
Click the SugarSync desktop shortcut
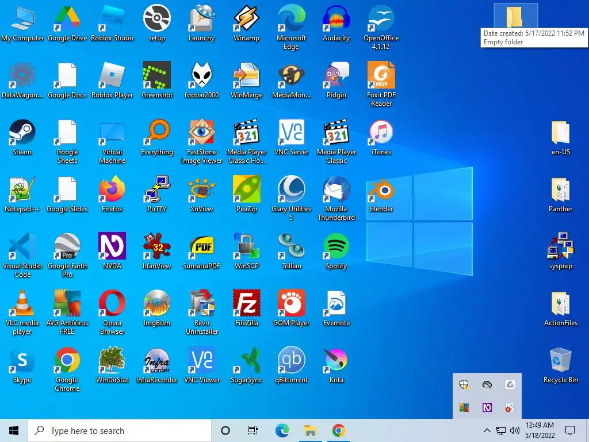tap(246, 365)
